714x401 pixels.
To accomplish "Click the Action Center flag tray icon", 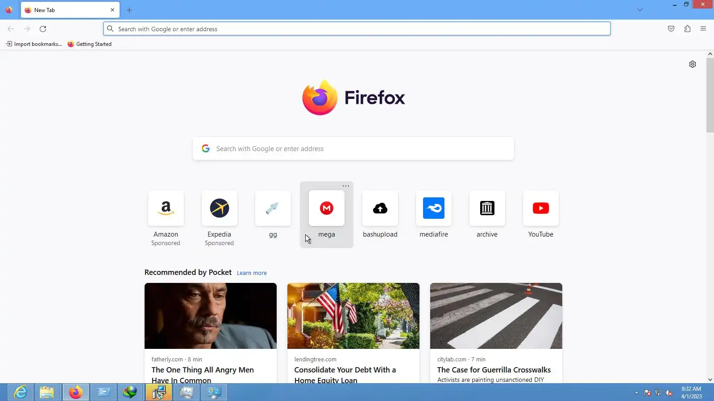I will 648,393.
